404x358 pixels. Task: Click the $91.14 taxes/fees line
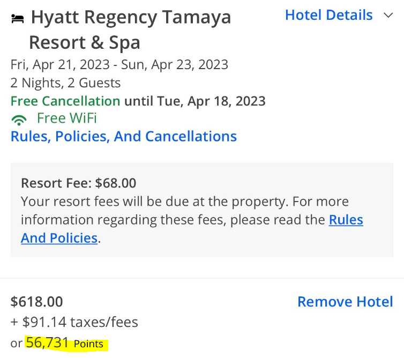[x=74, y=322]
